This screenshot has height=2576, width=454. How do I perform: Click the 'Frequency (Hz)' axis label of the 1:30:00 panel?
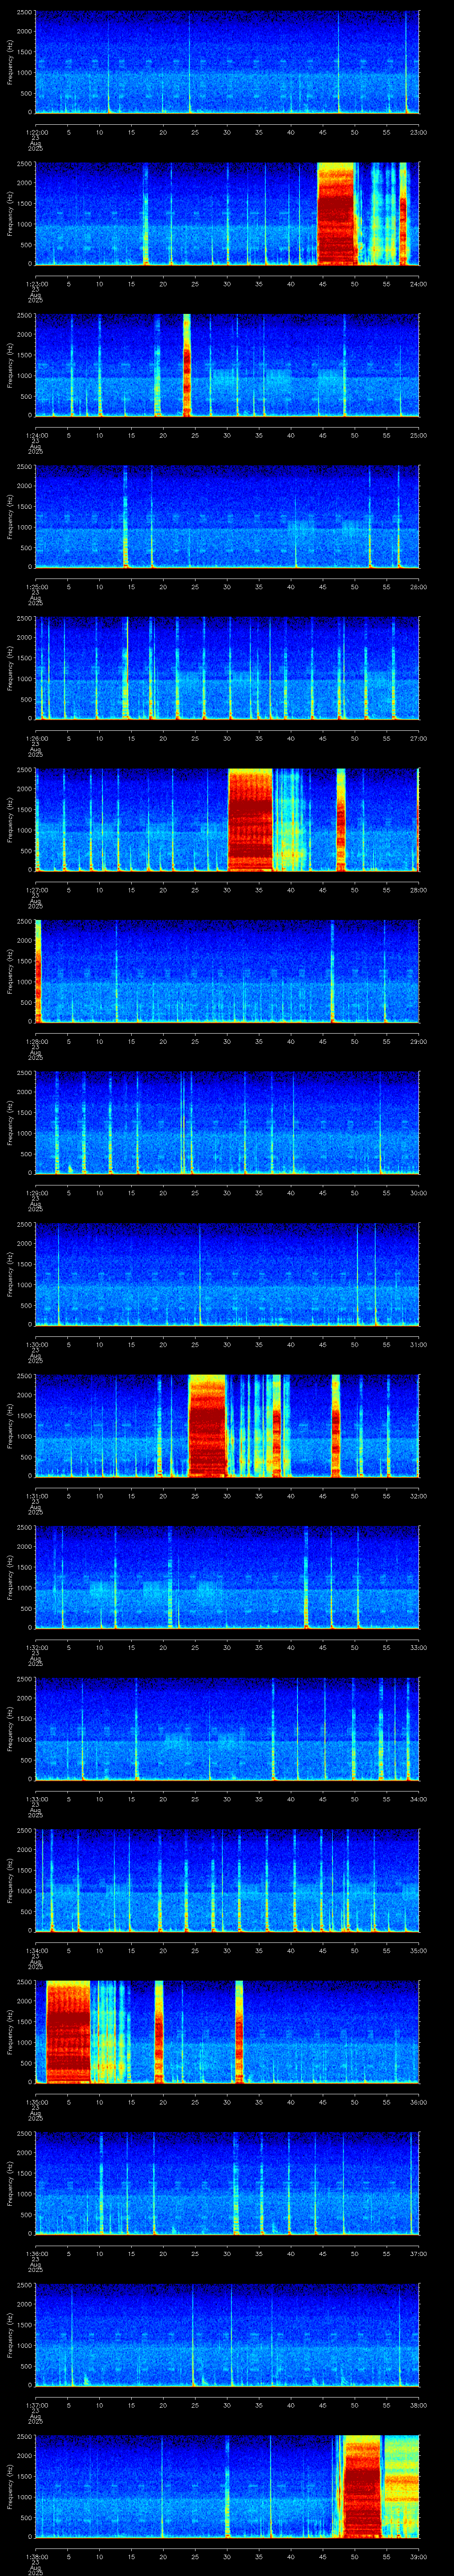click(x=10, y=1274)
